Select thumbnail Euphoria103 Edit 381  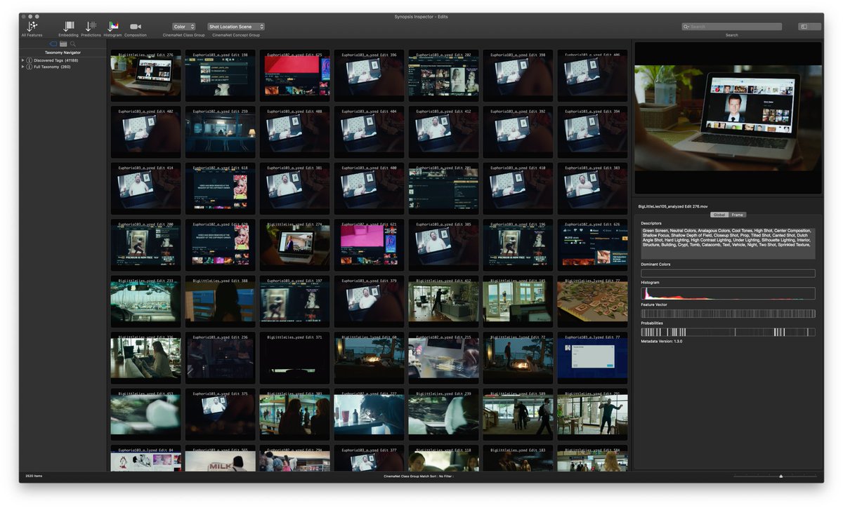click(x=294, y=189)
